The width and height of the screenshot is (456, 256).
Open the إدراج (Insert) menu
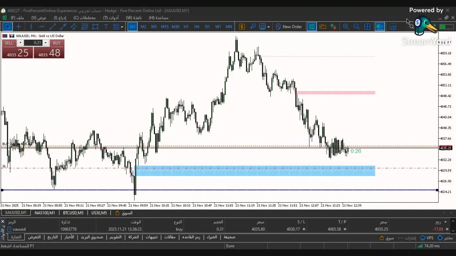point(60,17)
